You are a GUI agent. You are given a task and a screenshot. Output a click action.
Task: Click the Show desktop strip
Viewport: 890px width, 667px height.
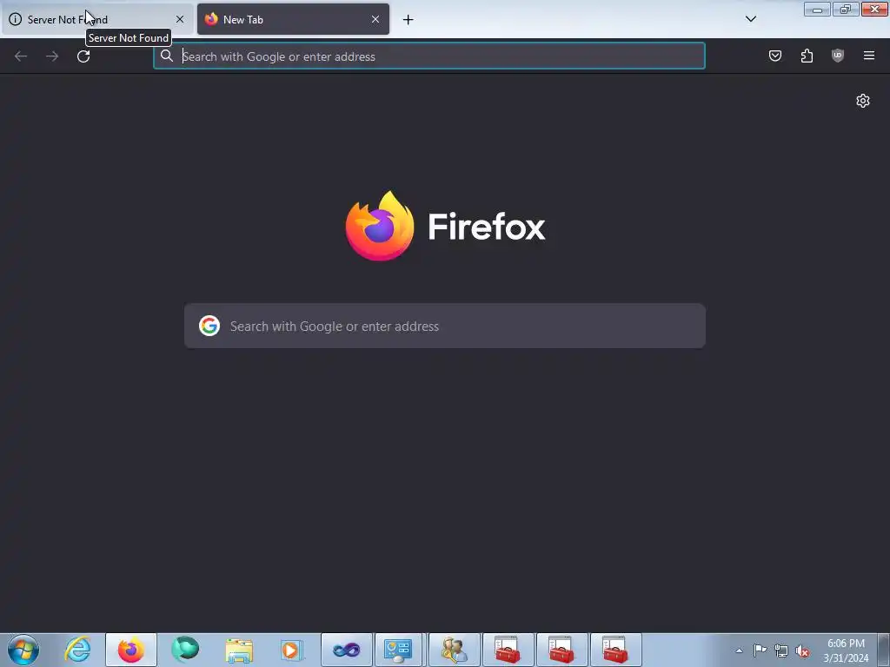tap(884, 650)
